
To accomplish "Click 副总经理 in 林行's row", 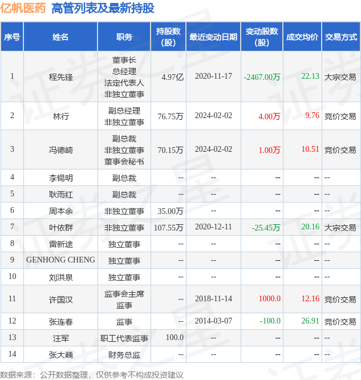I will (x=124, y=111).
